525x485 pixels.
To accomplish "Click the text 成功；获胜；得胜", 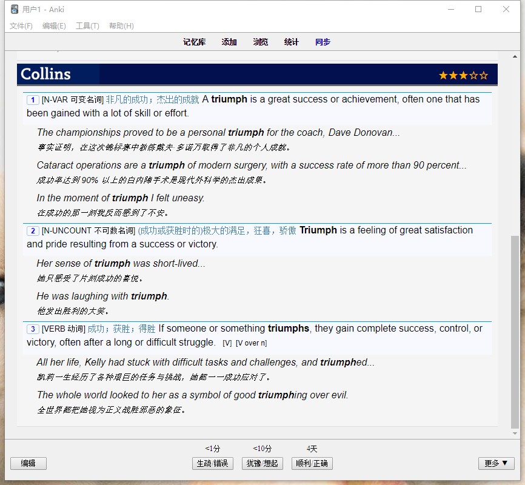I will tap(121, 329).
